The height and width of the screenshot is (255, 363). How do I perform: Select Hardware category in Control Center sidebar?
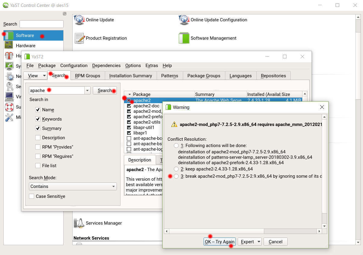pos(33,46)
